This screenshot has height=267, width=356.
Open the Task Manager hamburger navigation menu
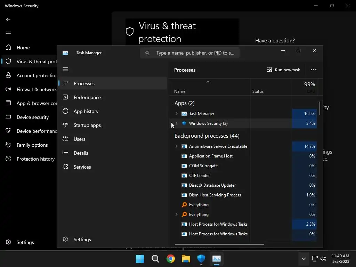pyautogui.click(x=65, y=69)
